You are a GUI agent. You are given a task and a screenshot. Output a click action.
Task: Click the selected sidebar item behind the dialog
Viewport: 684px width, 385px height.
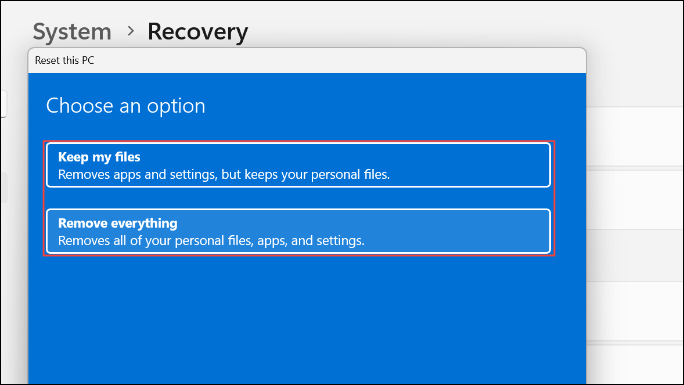[x=3, y=187]
